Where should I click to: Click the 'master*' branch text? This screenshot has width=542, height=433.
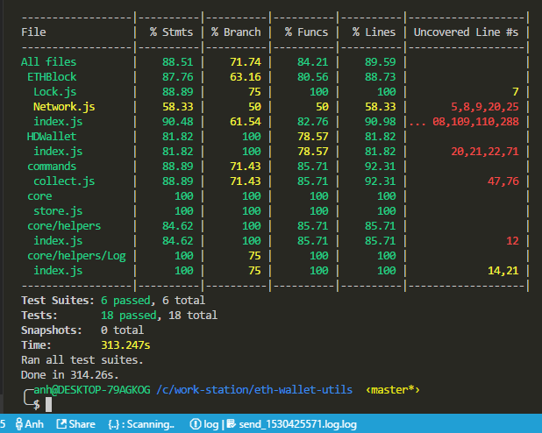393,390
